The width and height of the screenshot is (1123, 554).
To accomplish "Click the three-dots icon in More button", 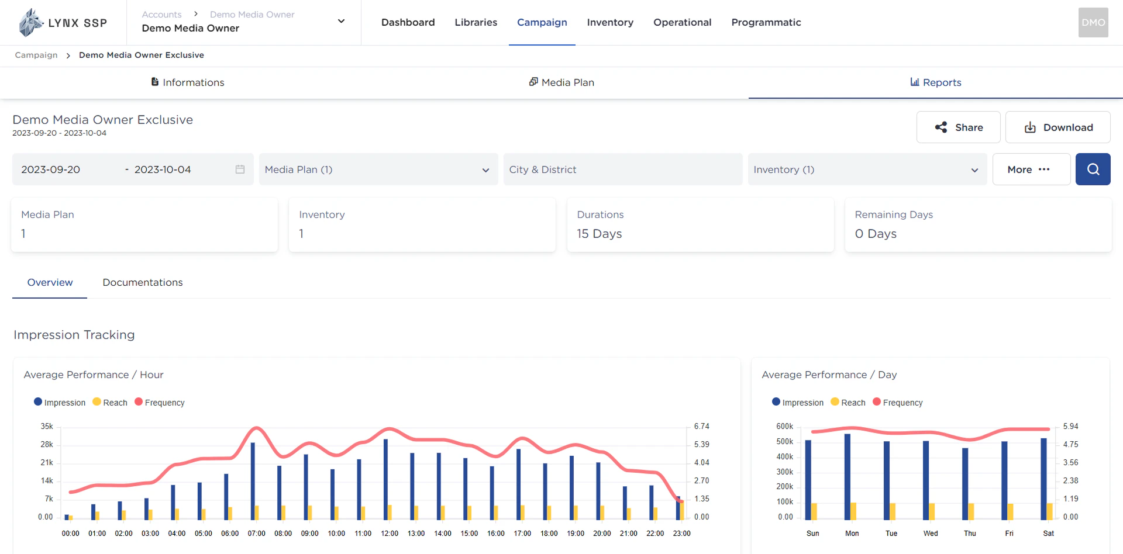I will 1044,169.
